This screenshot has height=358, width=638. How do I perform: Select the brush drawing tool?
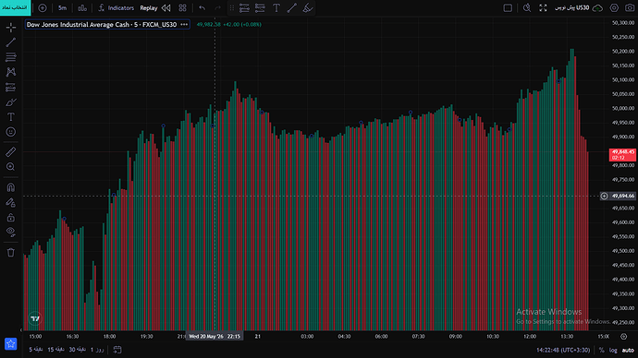coord(11,102)
